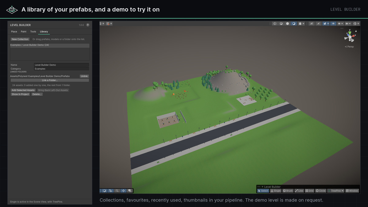Select the Brush placement tool
The height and width of the screenshot is (207, 368).
tap(288, 191)
